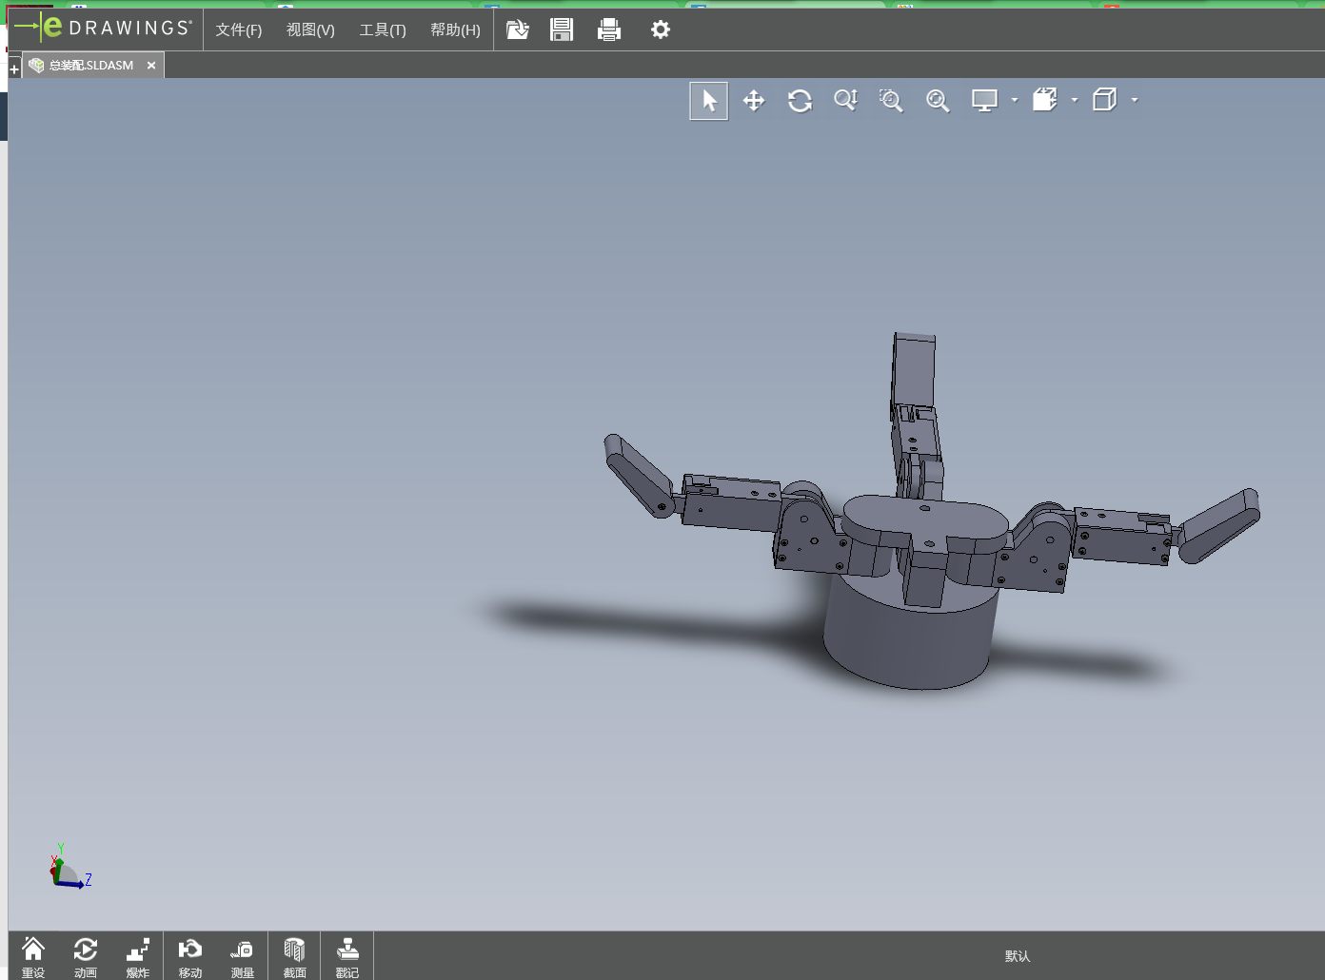This screenshot has height=980, width=1325.
Task: Click the zoom to fit icon
Action: (938, 101)
